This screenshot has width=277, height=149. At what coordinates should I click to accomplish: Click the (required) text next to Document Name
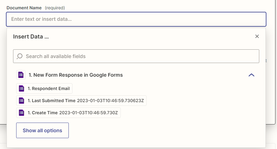[x=55, y=8]
